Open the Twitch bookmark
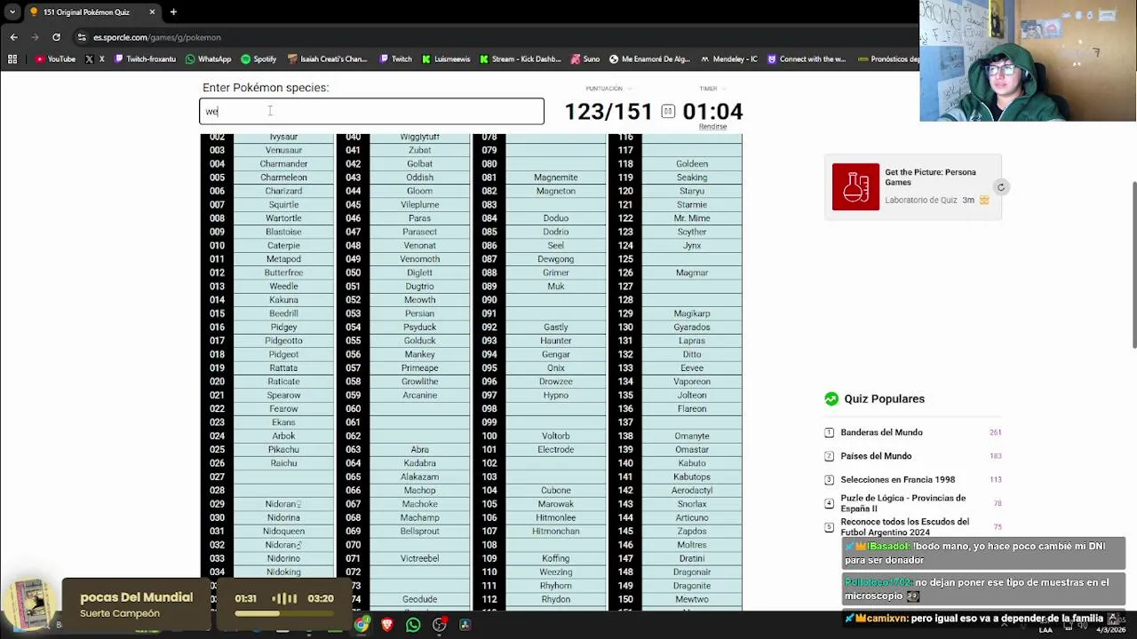Screen dimensions: 1137x639 coord(395,59)
